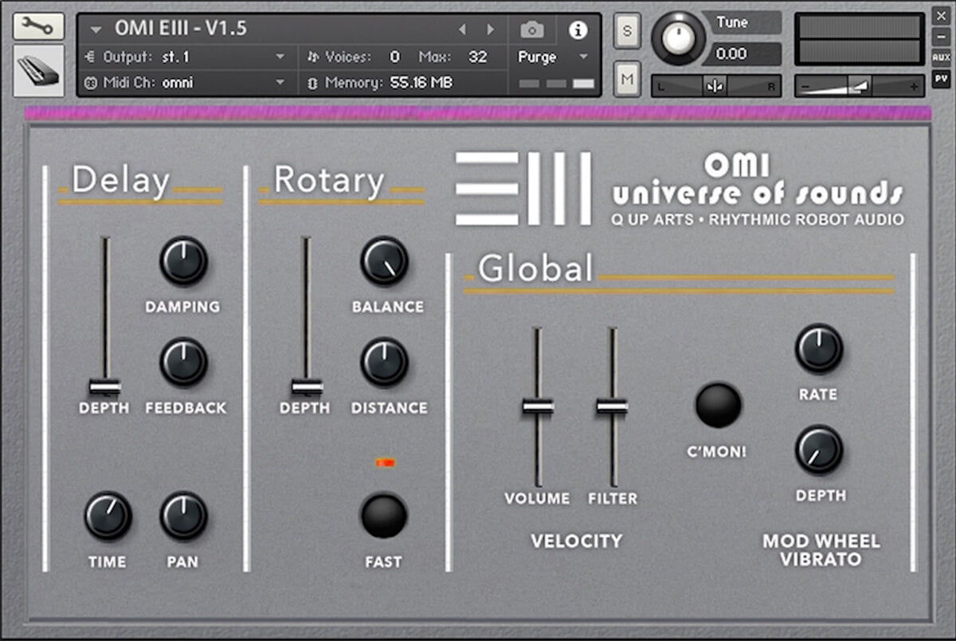Click the keyboard instrument icon
The image size is (956, 641).
pyautogui.click(x=38, y=70)
